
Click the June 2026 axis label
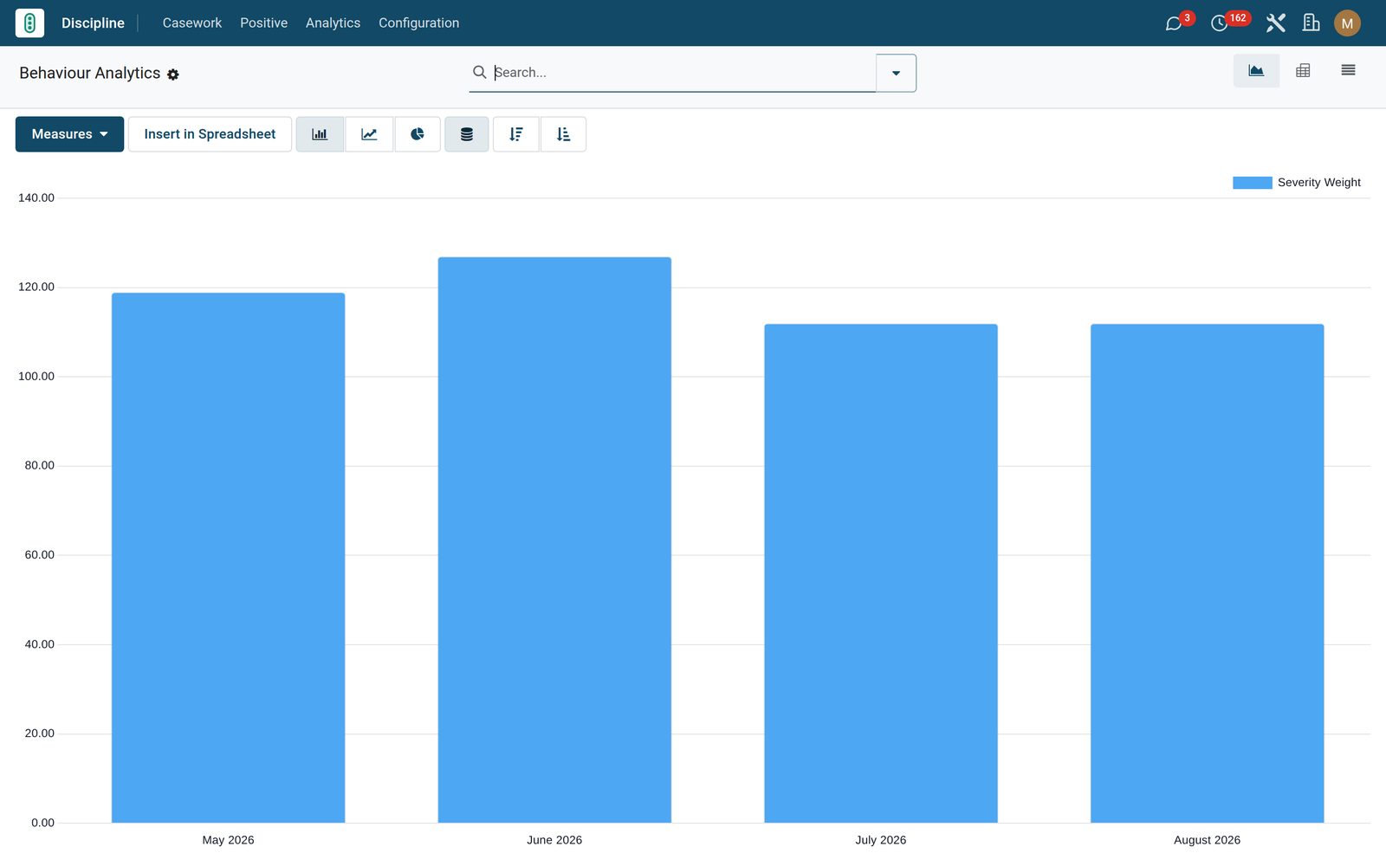tap(554, 840)
